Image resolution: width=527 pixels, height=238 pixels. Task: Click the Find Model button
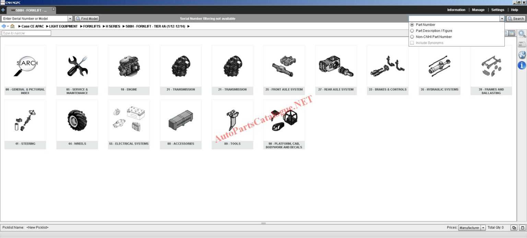pos(87,19)
